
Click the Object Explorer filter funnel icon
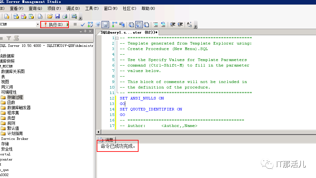(9, 38)
